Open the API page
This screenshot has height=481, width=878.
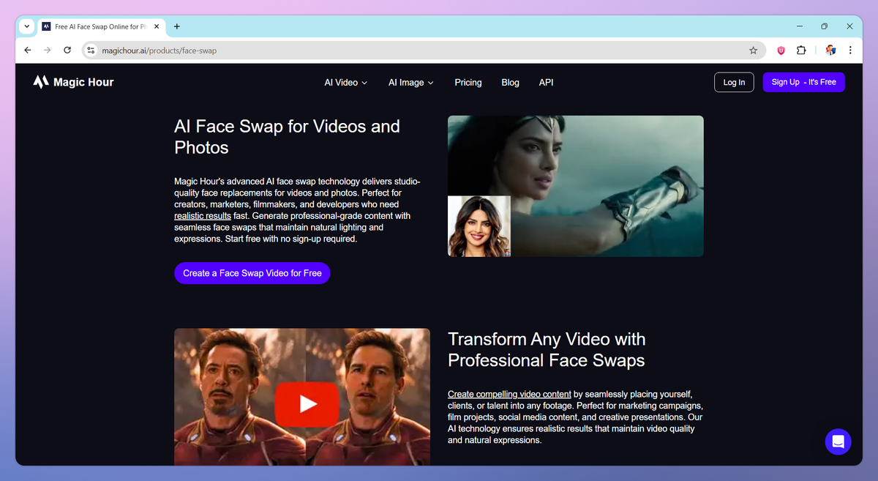coord(547,83)
